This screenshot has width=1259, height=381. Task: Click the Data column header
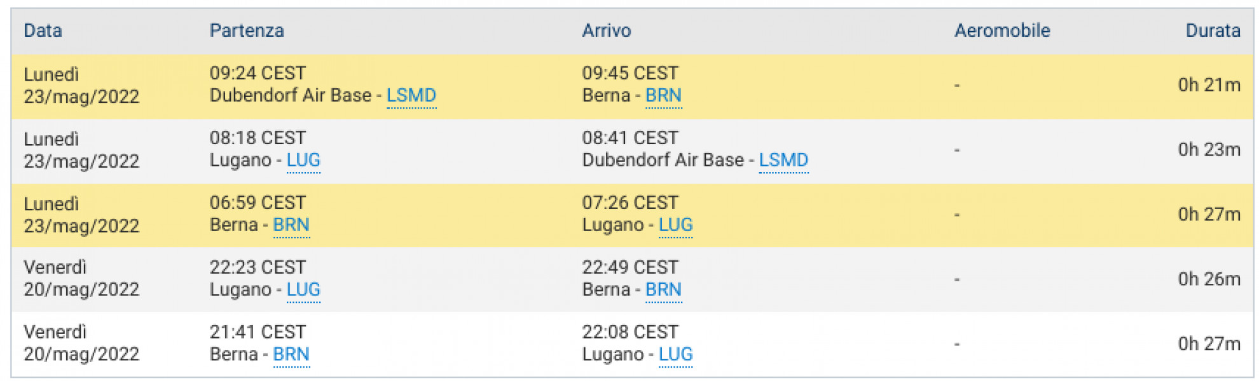tap(43, 30)
